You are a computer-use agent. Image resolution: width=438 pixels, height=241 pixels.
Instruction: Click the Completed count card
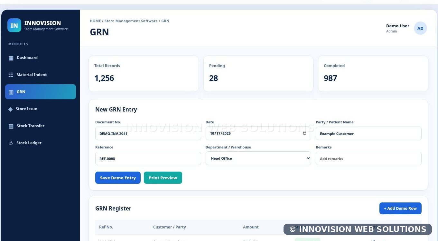coord(373,74)
